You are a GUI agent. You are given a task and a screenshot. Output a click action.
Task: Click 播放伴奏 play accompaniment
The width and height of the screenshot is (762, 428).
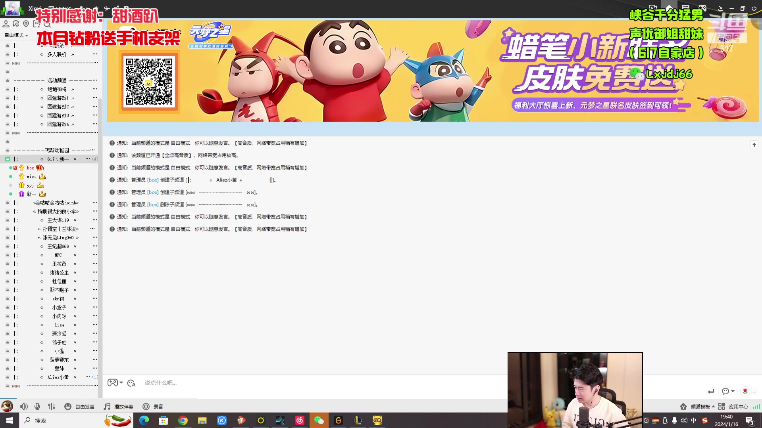[x=118, y=407]
